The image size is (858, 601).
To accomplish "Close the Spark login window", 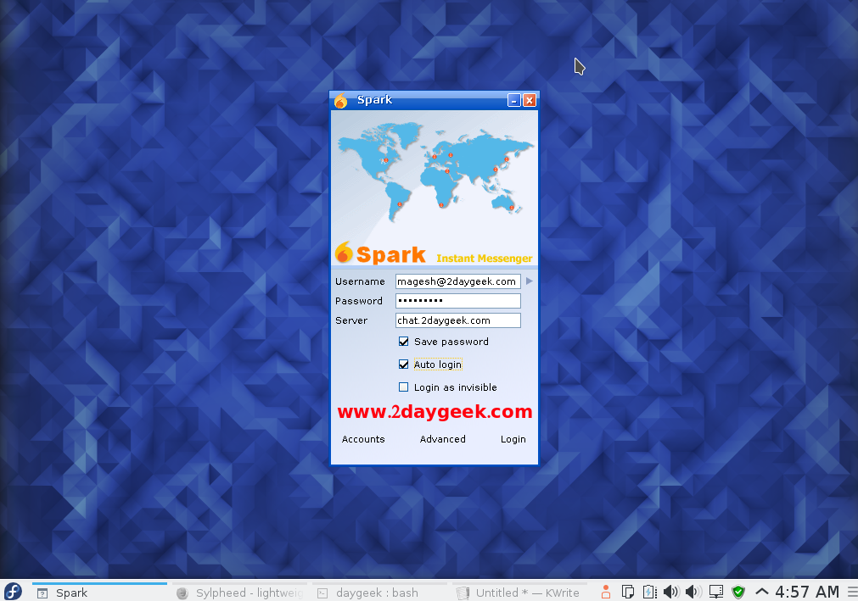I will [530, 101].
